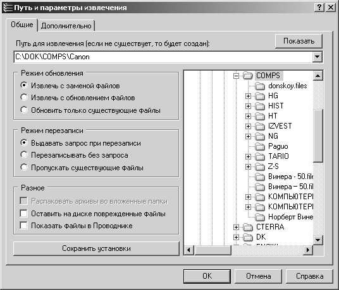Click the Paguo folder icon
The image size is (339, 290).
tap(260, 146)
